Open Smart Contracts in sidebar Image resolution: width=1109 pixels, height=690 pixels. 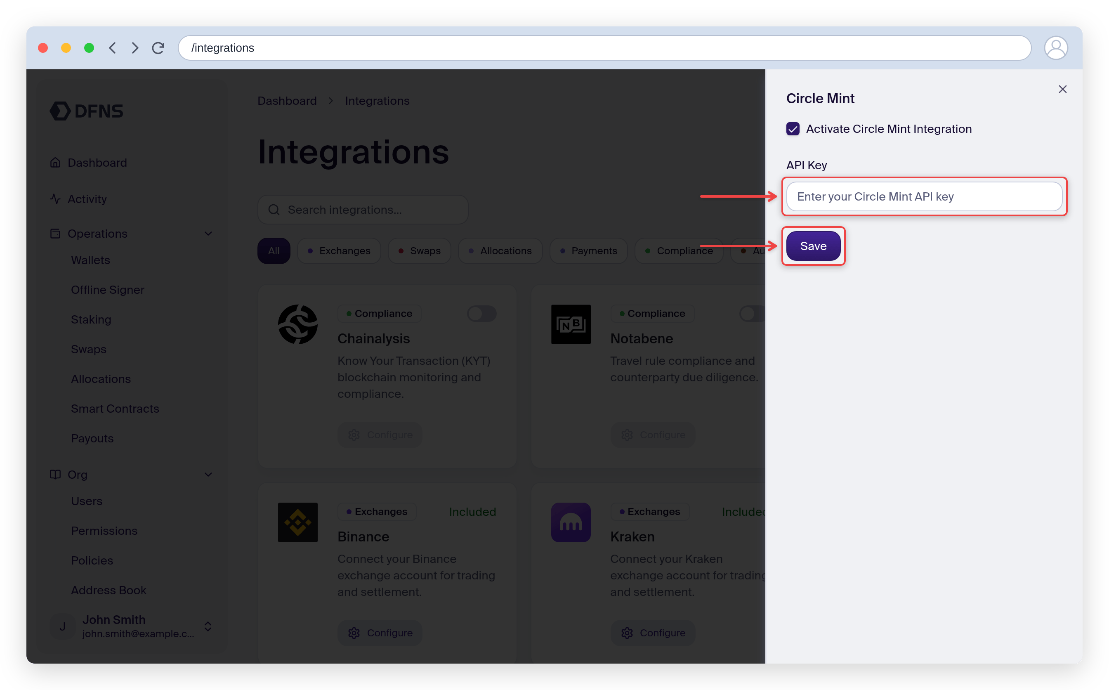[115, 409]
